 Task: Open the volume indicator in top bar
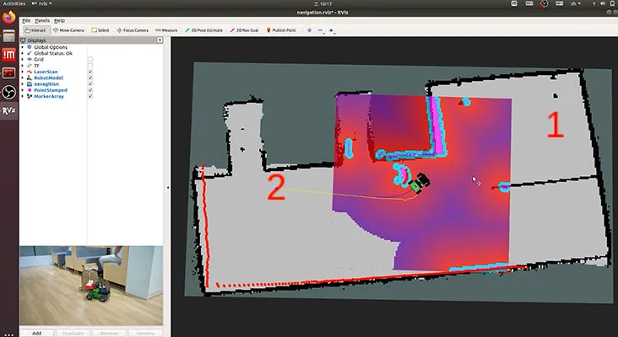[603, 3]
